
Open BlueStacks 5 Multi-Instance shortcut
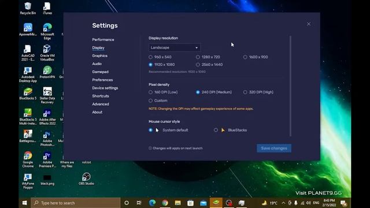point(28,117)
